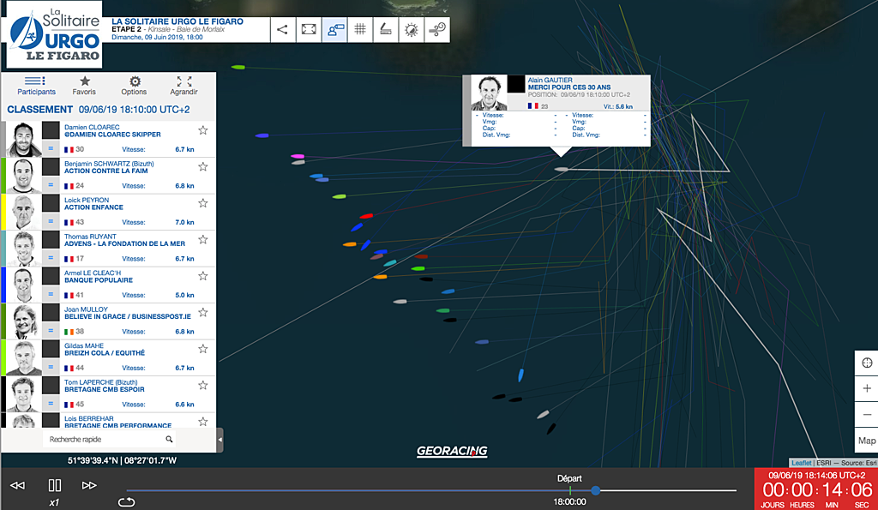Click BRETAGNE CMB ESPOIR boat name
878x510 pixels.
point(104,389)
